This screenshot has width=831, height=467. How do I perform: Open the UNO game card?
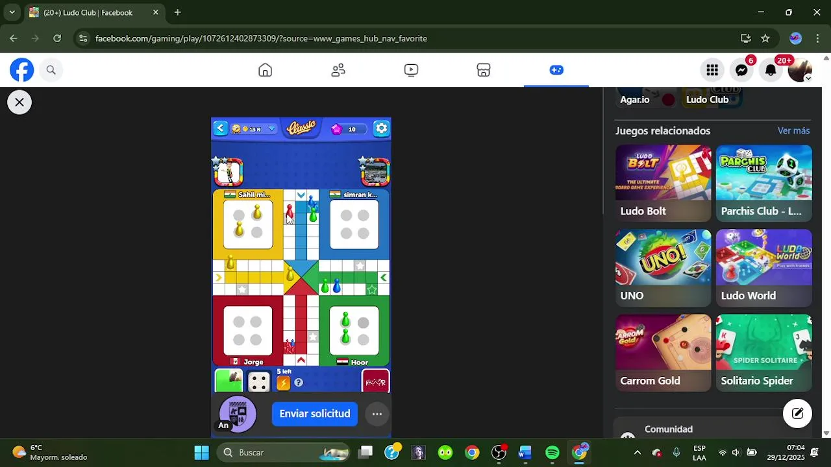click(664, 268)
